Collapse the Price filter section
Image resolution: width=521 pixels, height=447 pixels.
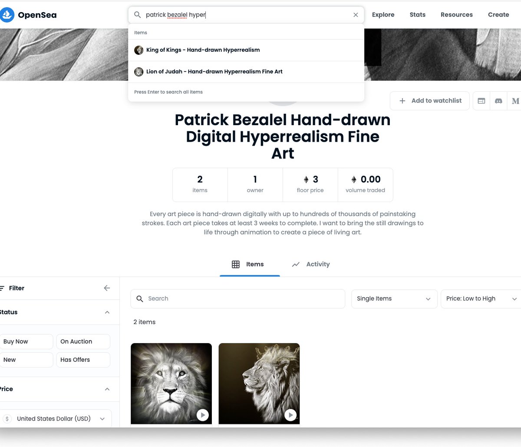(x=107, y=389)
